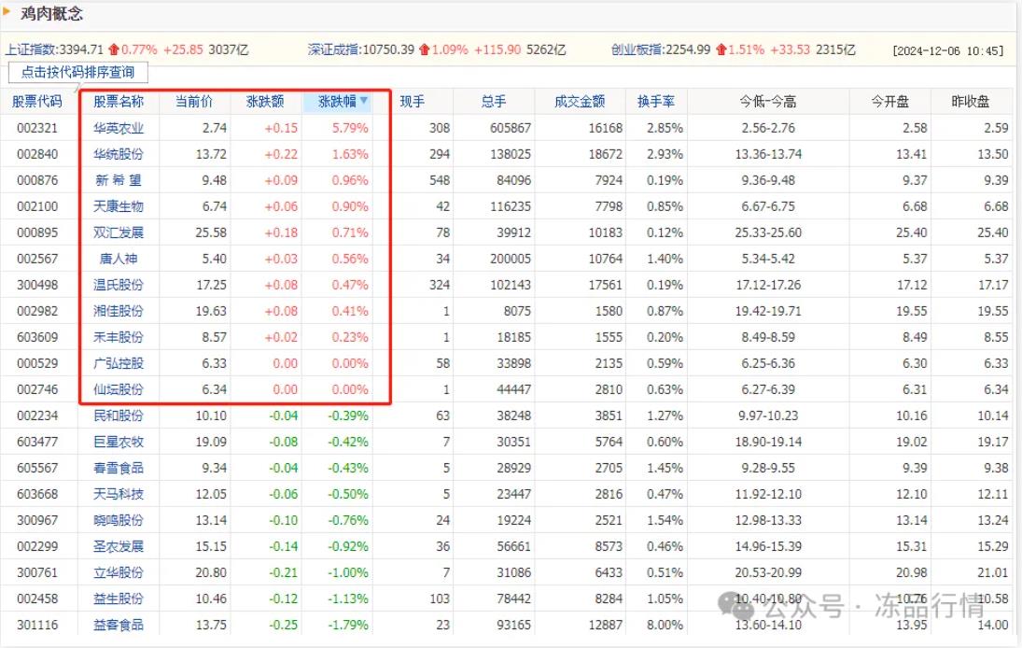Select stock code 002746
Viewport: 1022px width, 648px height.
click(37, 389)
